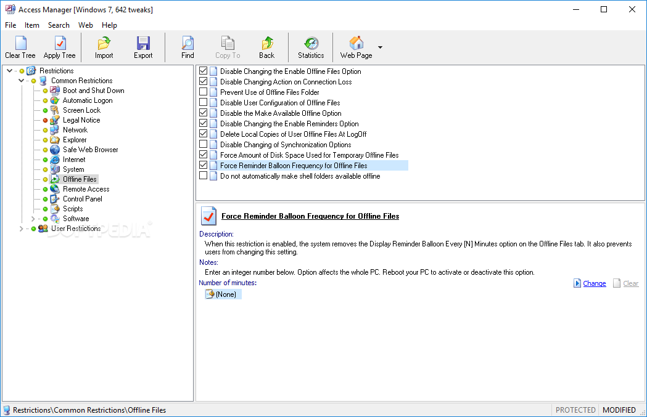Open the Web menu
The image size is (647, 417).
85,25
